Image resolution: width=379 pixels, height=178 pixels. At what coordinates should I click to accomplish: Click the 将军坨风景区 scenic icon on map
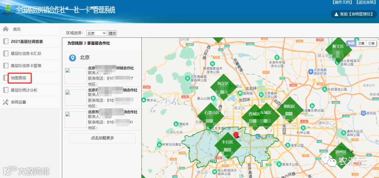[x=159, y=144]
